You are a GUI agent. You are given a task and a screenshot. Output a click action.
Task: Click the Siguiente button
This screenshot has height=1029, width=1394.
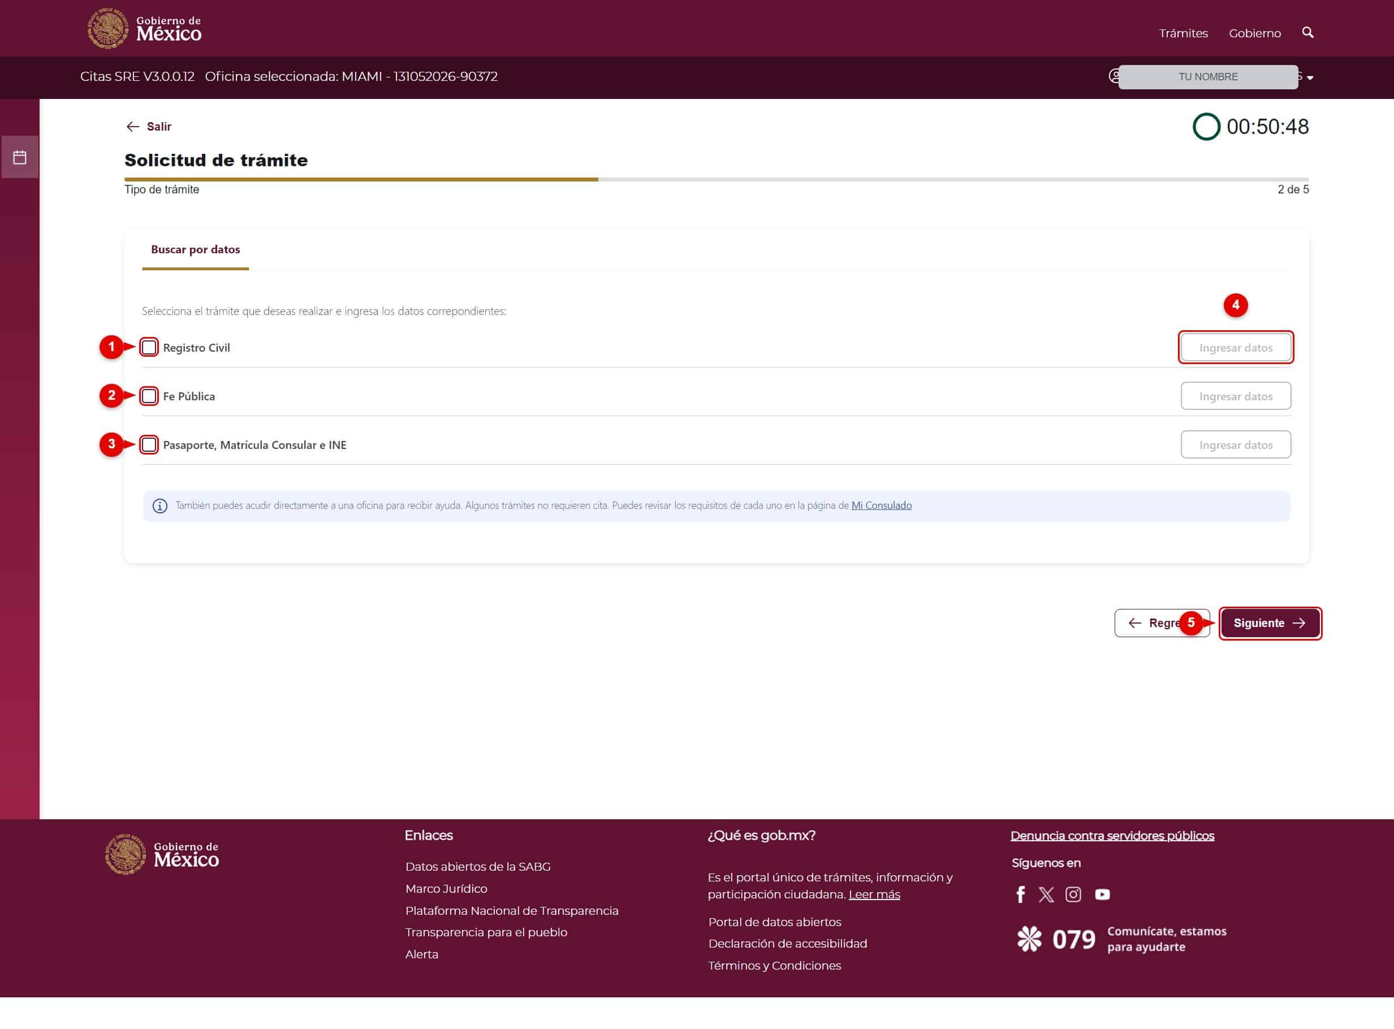(x=1270, y=623)
